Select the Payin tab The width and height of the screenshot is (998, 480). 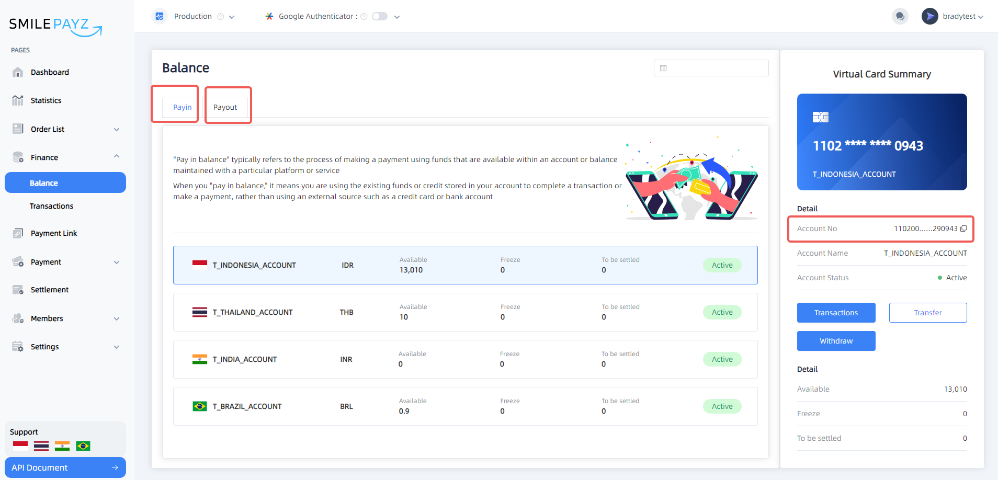[x=182, y=107]
